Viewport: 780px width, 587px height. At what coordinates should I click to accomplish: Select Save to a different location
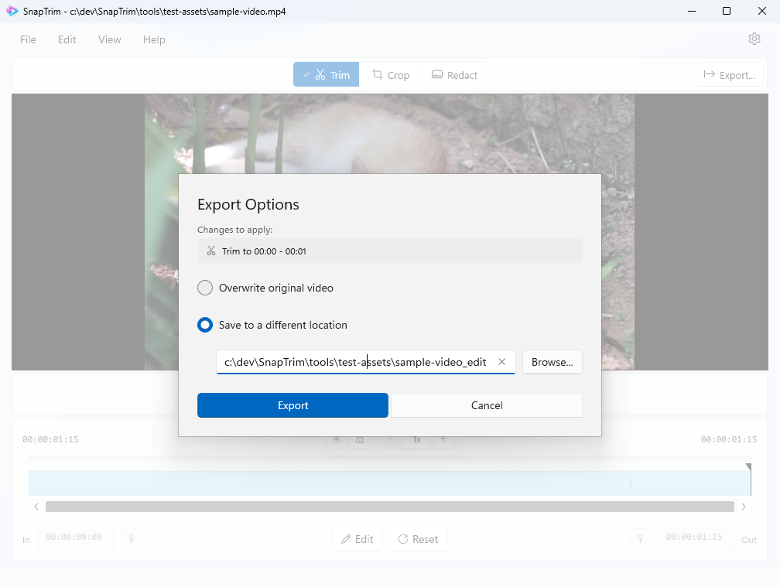pyautogui.click(x=205, y=325)
